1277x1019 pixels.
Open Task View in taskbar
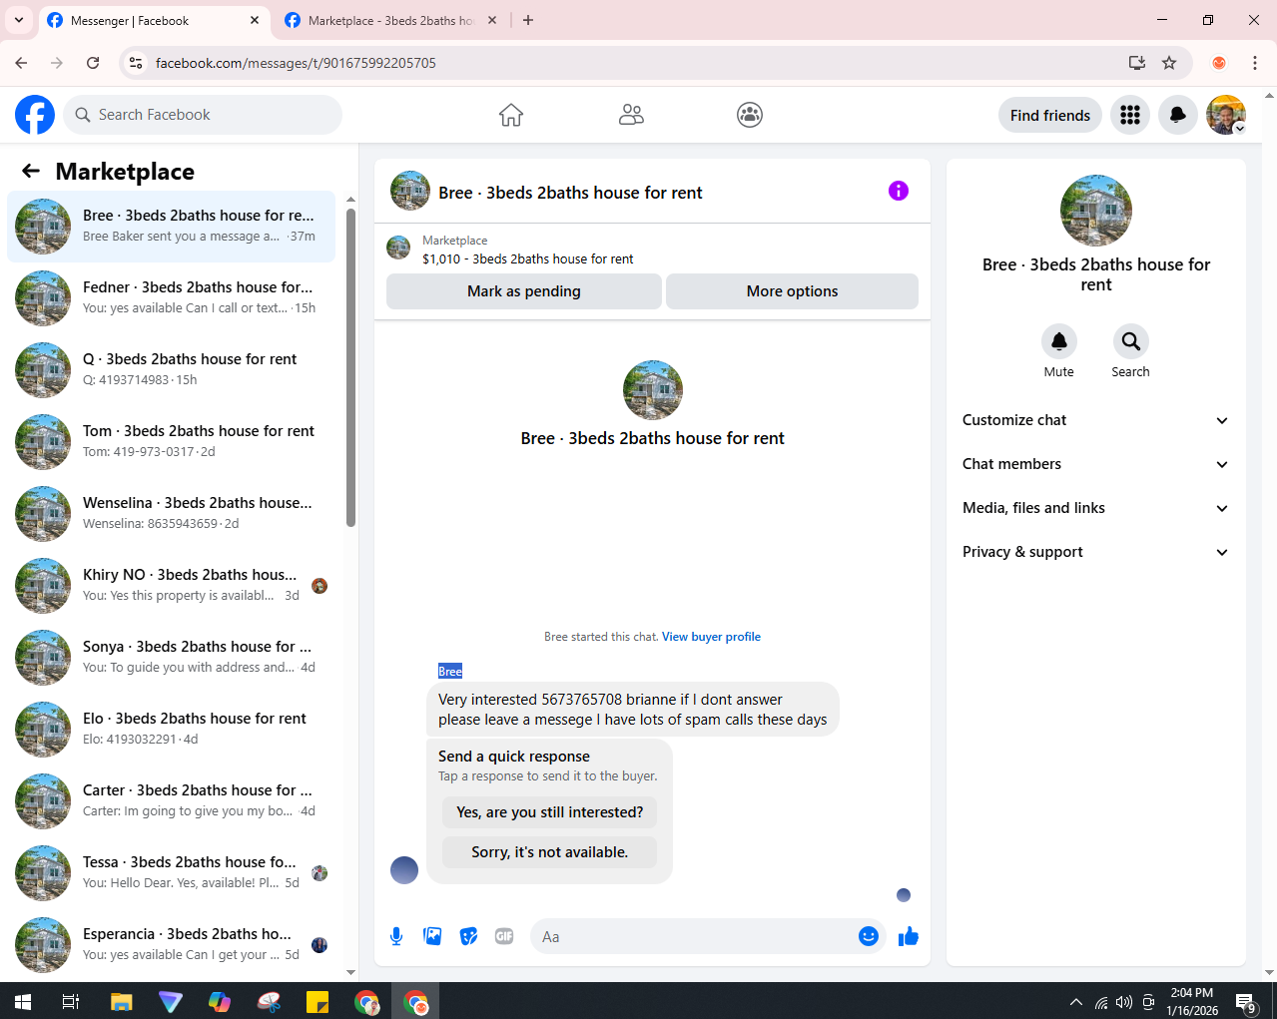pos(71,1001)
